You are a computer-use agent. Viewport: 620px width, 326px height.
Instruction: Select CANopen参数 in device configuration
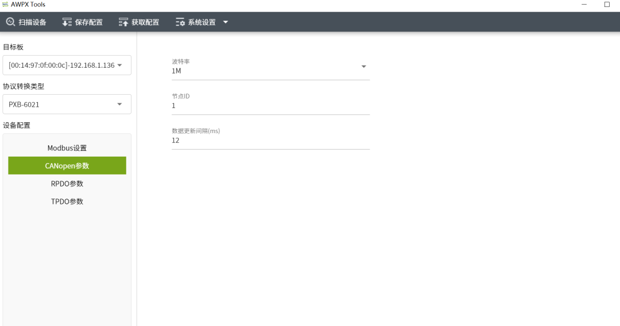coord(67,165)
